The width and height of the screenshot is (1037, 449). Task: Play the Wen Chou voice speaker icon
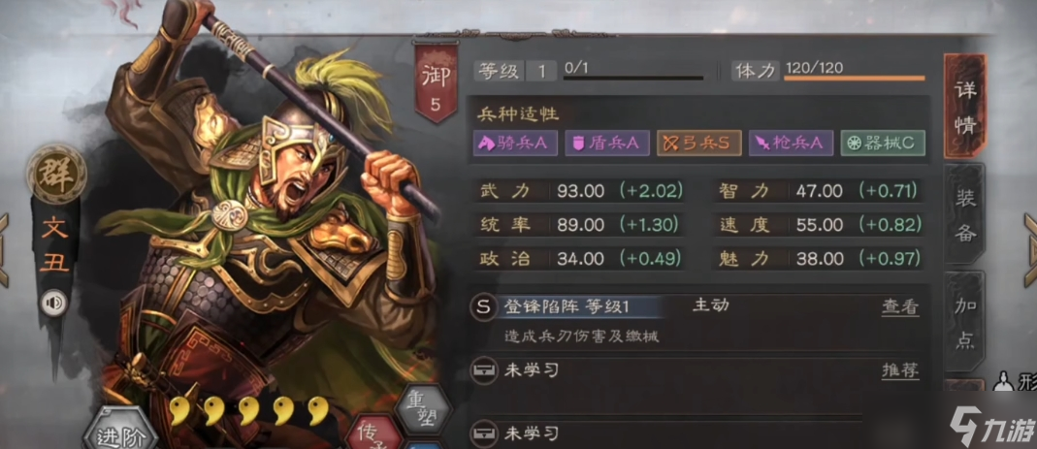54,304
